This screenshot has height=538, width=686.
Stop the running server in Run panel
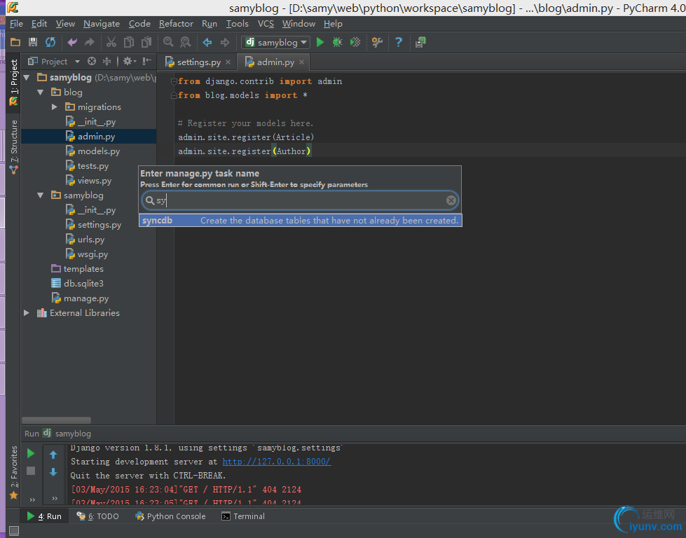[x=31, y=471]
